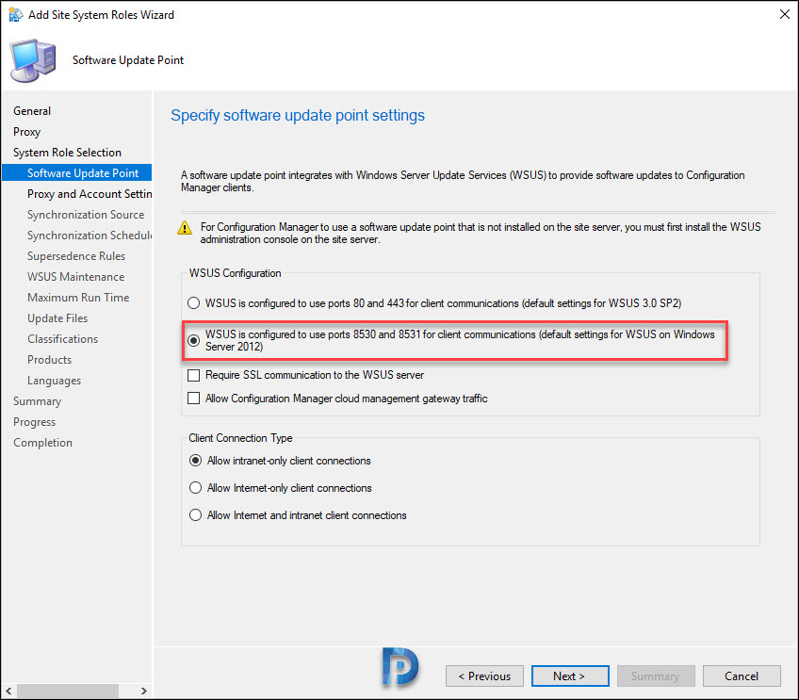Image resolution: width=799 pixels, height=700 pixels.
Task: Click the Next button
Action: pos(570,676)
